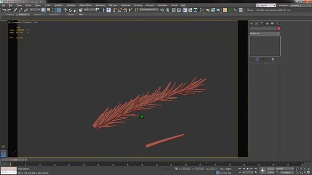
Task: Switch to the Object Paint ribbon tab
Action: click(x=54, y=15)
